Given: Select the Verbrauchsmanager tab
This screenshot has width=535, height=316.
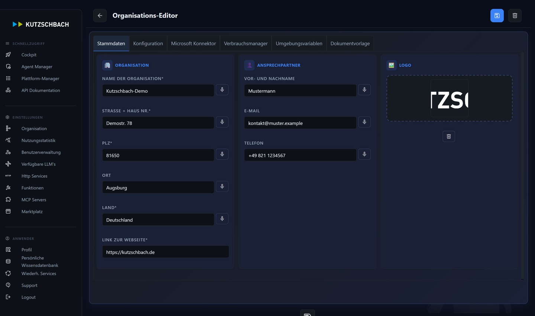Looking at the screenshot, I should [x=246, y=43].
